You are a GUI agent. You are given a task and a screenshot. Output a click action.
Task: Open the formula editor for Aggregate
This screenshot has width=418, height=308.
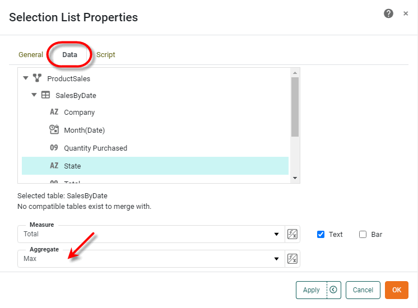point(292,259)
